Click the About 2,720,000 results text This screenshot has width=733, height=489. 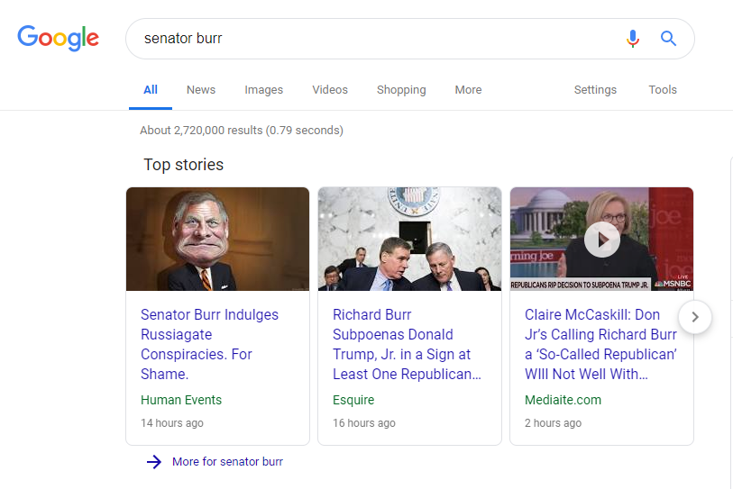pos(242,131)
